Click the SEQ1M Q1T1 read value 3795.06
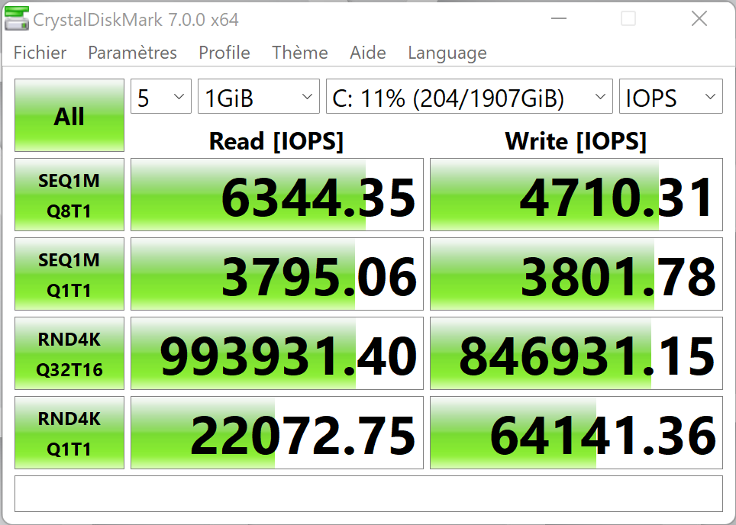This screenshot has height=525, width=736. point(277,274)
